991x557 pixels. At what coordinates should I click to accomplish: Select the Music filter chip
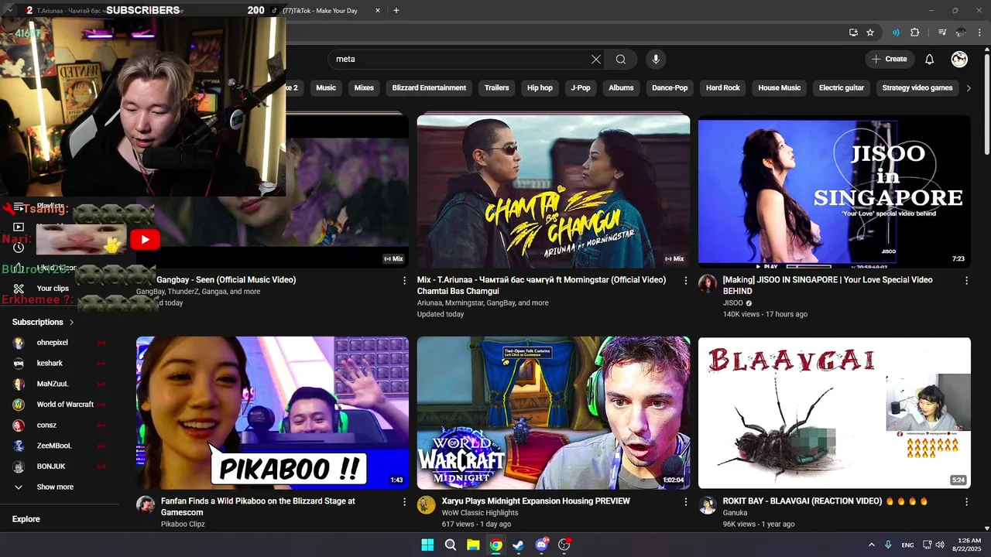click(x=326, y=88)
